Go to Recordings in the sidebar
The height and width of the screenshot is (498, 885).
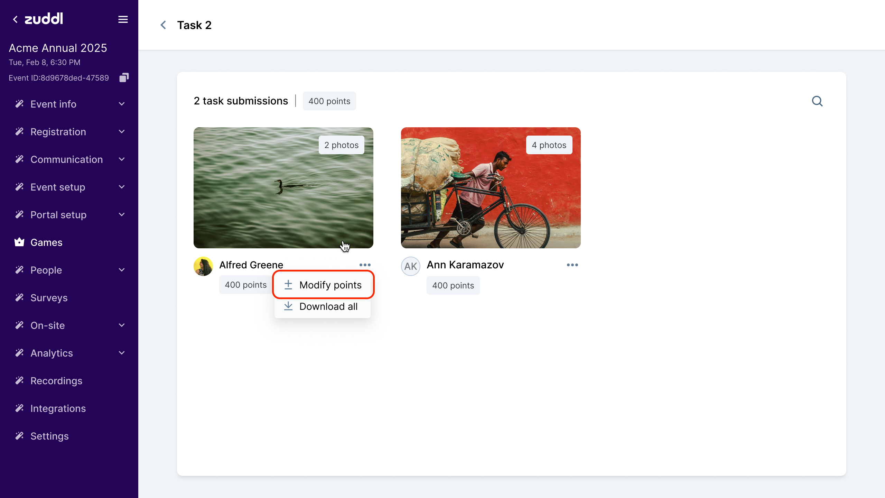coord(56,381)
